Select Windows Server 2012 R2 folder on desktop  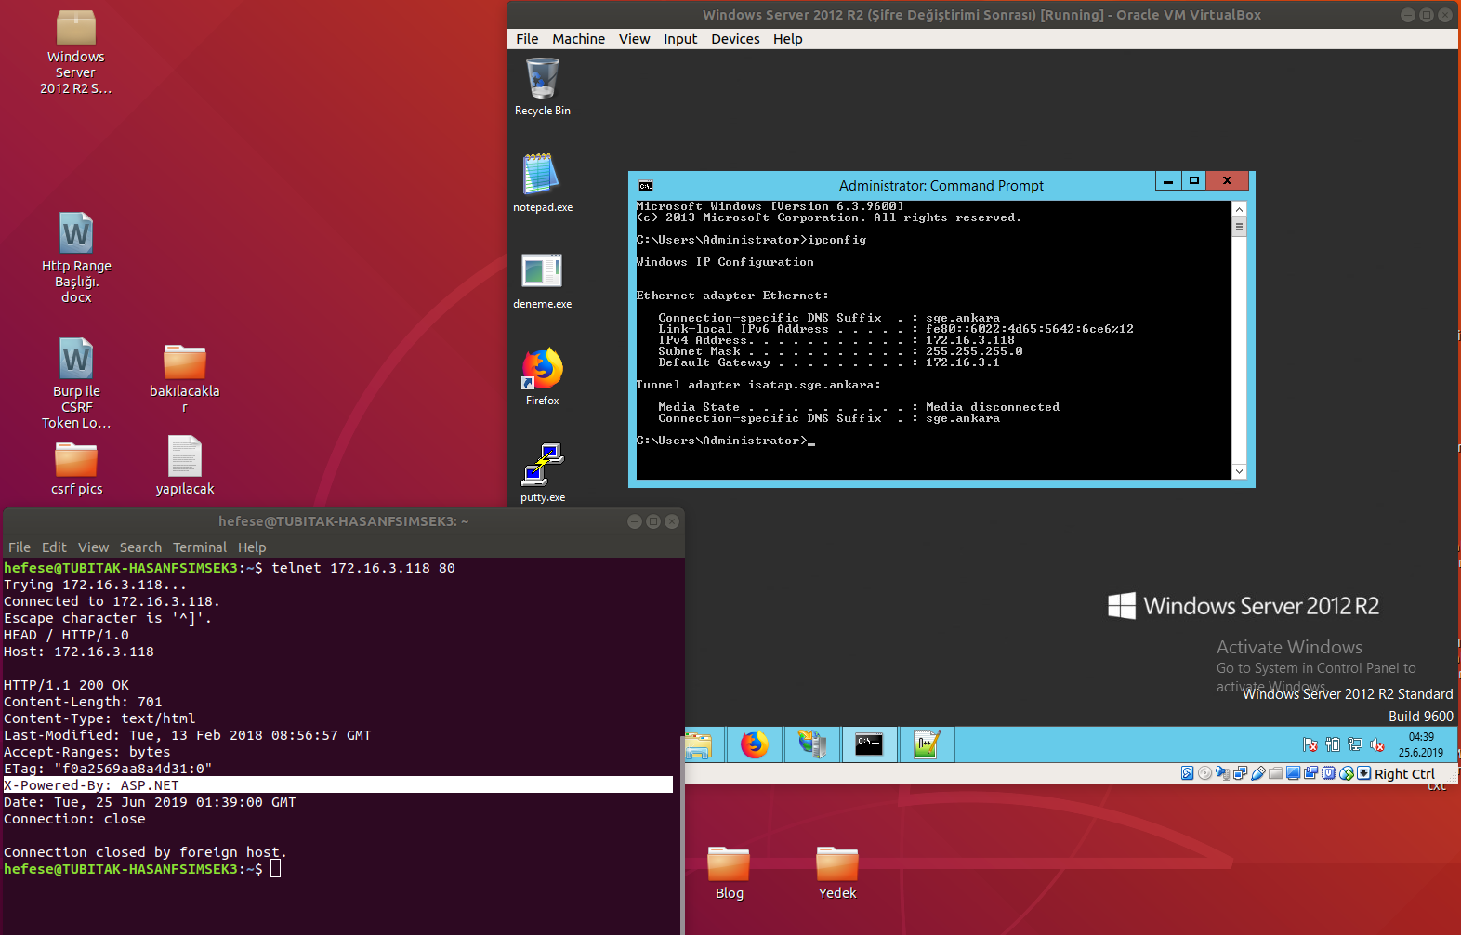coord(75,52)
